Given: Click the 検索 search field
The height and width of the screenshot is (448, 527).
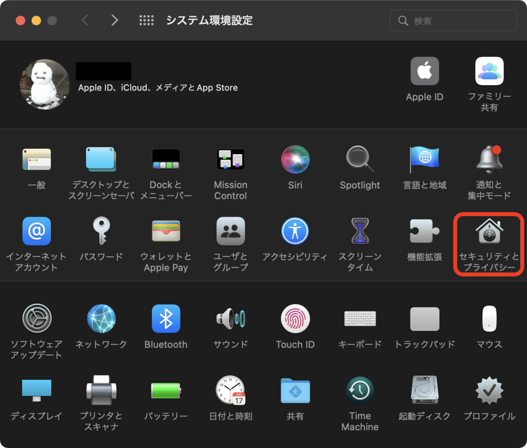Looking at the screenshot, I should click(x=453, y=21).
